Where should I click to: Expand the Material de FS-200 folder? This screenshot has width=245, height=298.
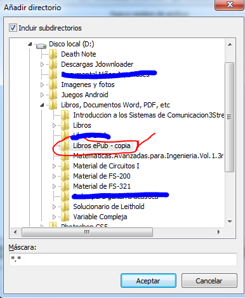[54, 176]
